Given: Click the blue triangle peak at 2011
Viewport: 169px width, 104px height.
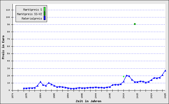Looking at the screenshot, I should [x=126, y=75].
